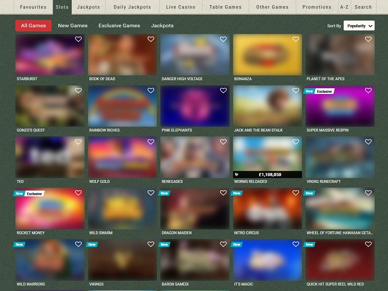Favourite Rainbow Riches using heart icon
This screenshot has height=291, width=388.
(151, 91)
